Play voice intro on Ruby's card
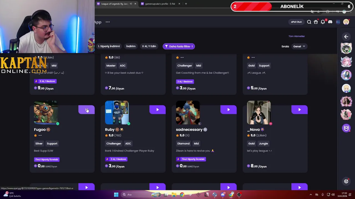Viewport: 355px width, 199px height. tap(157, 110)
